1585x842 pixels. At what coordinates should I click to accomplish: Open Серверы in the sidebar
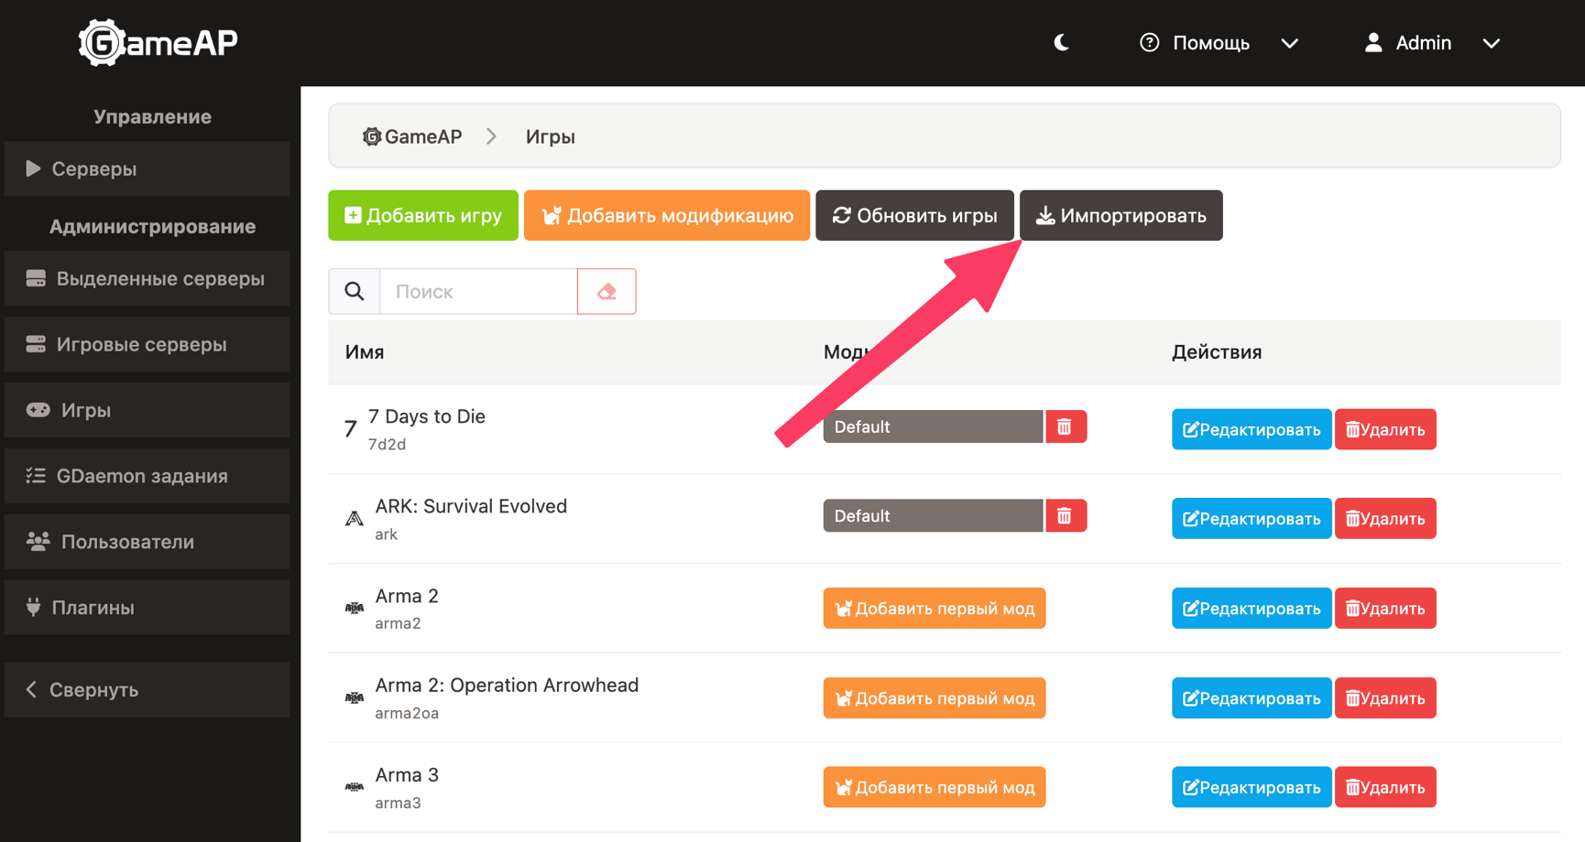point(148,169)
